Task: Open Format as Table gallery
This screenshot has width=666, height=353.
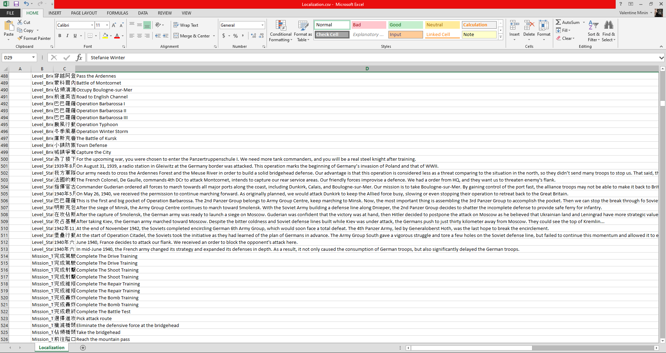Action: 303,31
